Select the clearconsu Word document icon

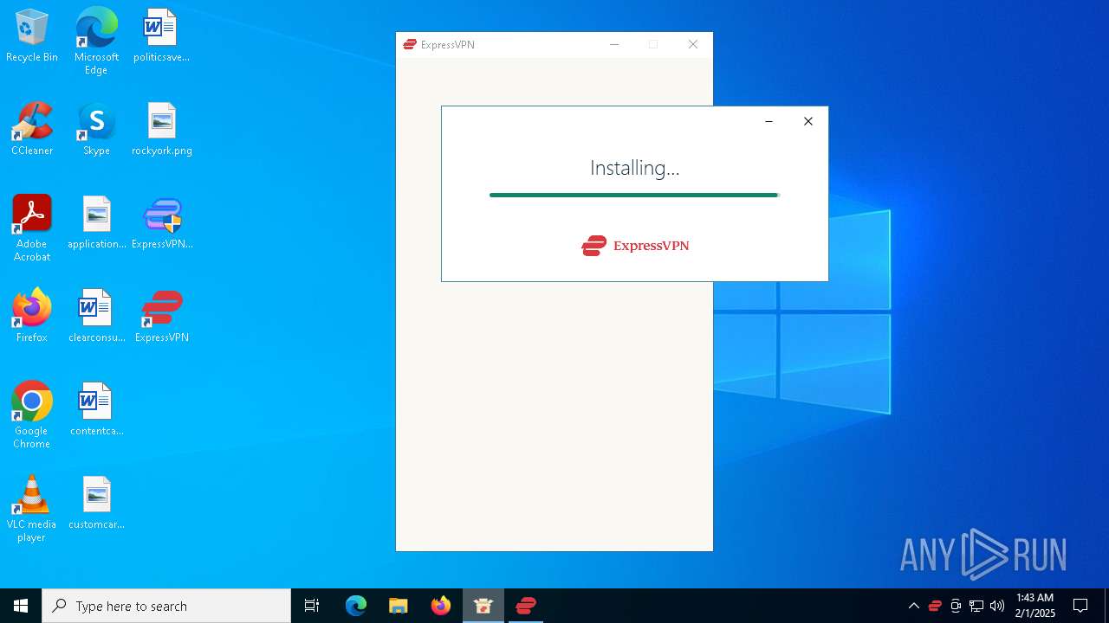96,316
